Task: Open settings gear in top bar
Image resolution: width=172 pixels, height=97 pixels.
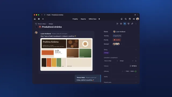Action: click(x=39, y=19)
